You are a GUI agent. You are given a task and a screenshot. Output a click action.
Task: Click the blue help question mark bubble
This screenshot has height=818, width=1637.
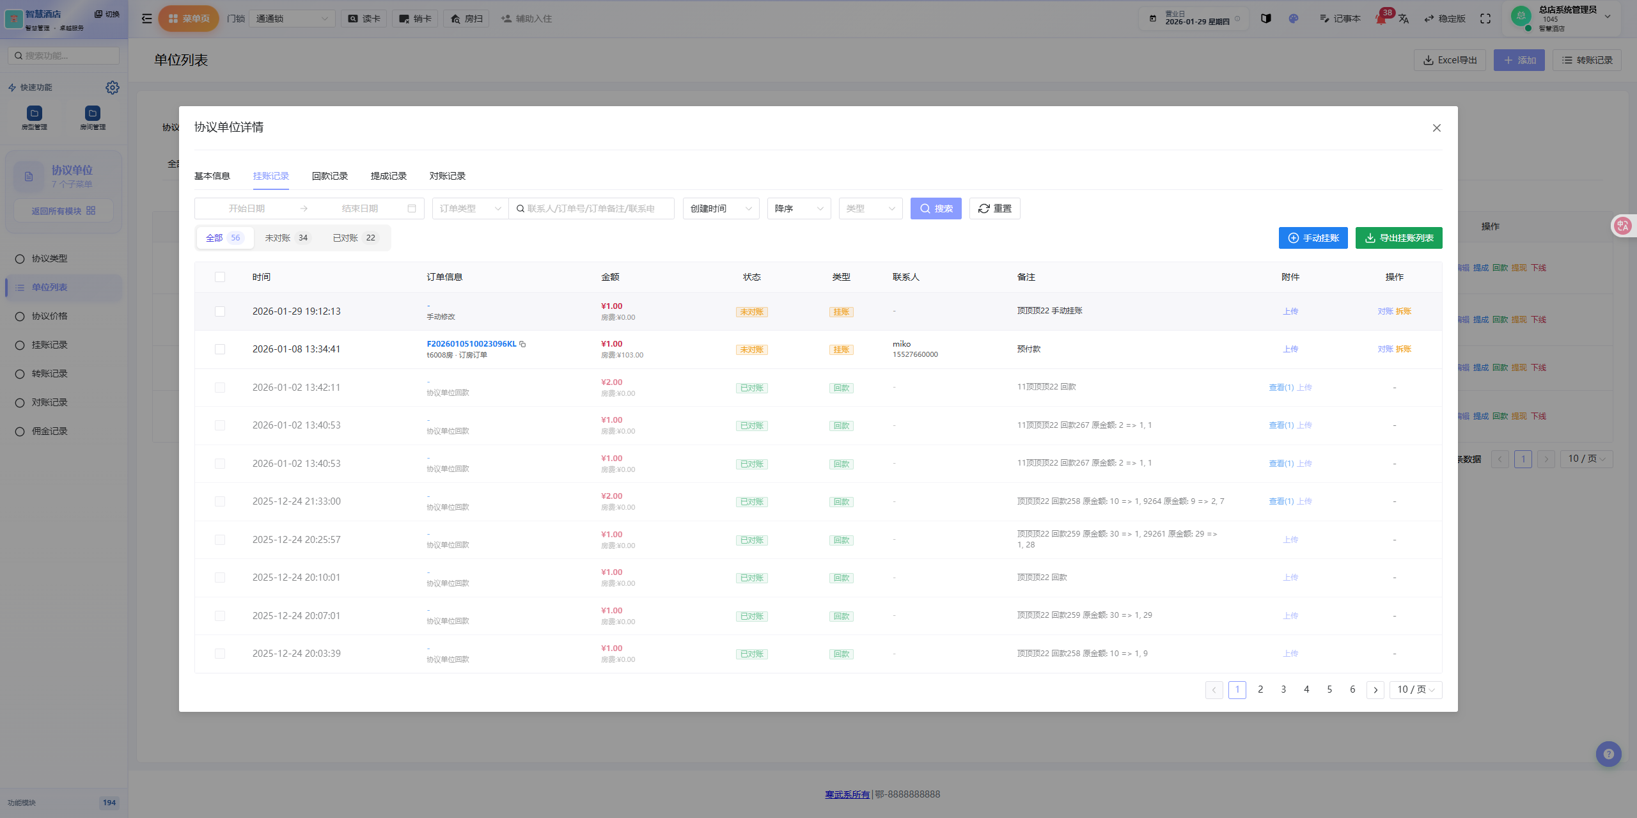click(x=1608, y=754)
